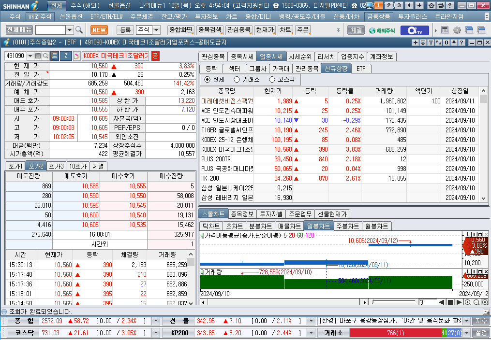Click the red 766(1) market breadth bar
Image resolution: width=491 pixels, height=340 pixels.
click(x=396, y=333)
